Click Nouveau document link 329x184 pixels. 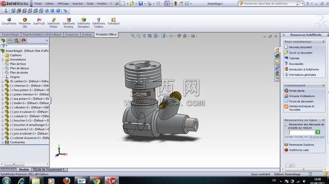pos(300,47)
